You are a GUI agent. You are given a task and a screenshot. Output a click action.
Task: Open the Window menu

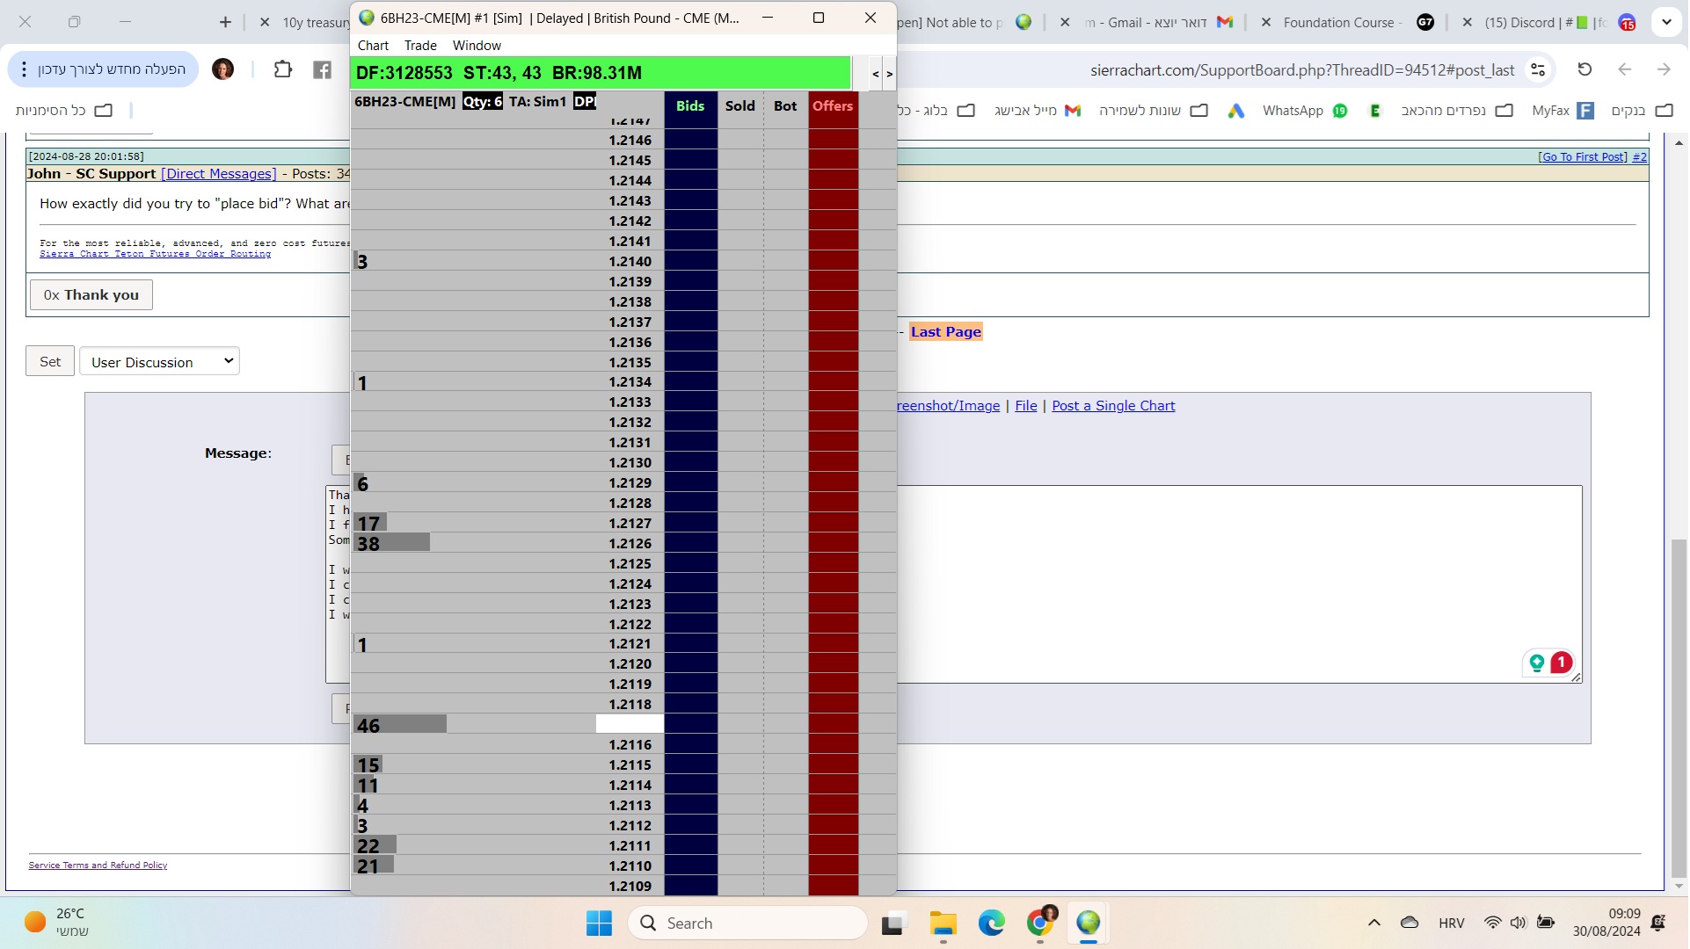click(x=477, y=46)
